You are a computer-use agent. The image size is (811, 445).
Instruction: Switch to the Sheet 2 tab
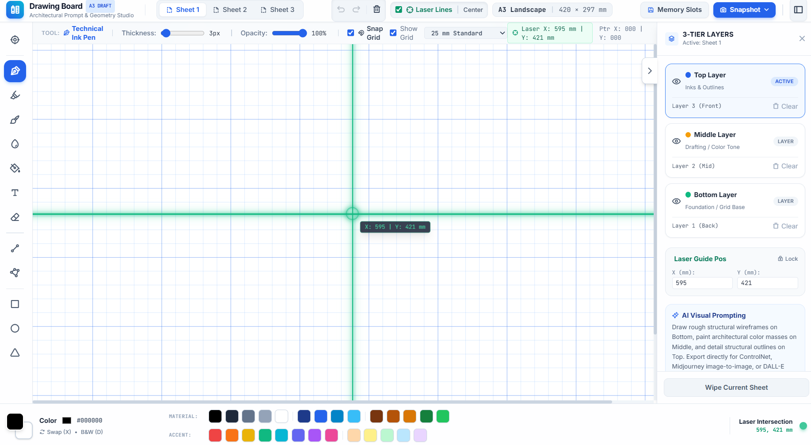pos(230,10)
